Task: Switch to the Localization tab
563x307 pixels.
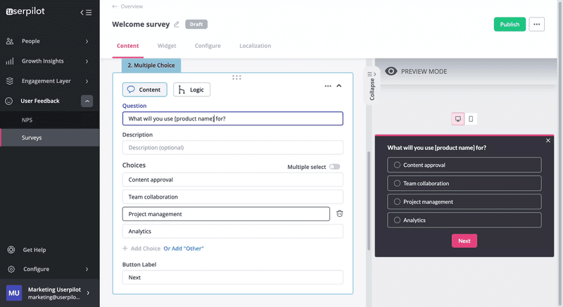Action: point(255,46)
